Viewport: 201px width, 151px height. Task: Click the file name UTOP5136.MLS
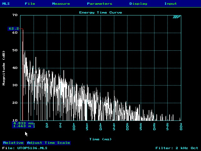tap(32, 148)
